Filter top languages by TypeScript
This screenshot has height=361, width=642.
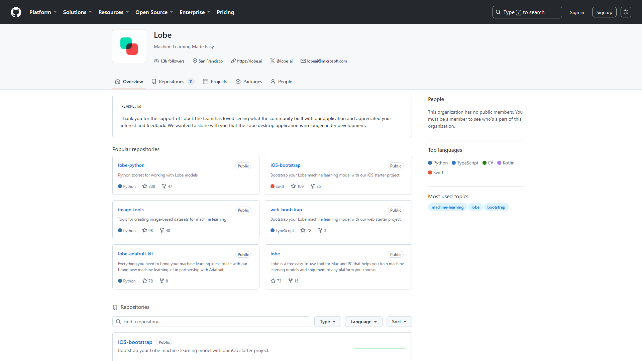465,163
